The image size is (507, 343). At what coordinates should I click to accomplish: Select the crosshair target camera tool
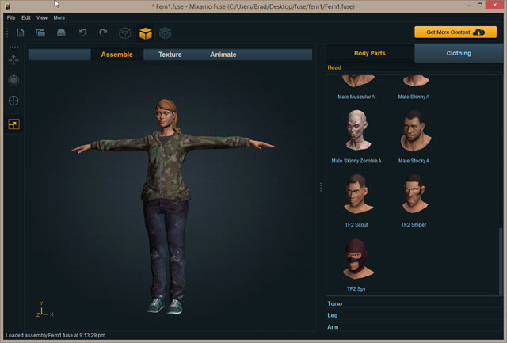coord(13,101)
